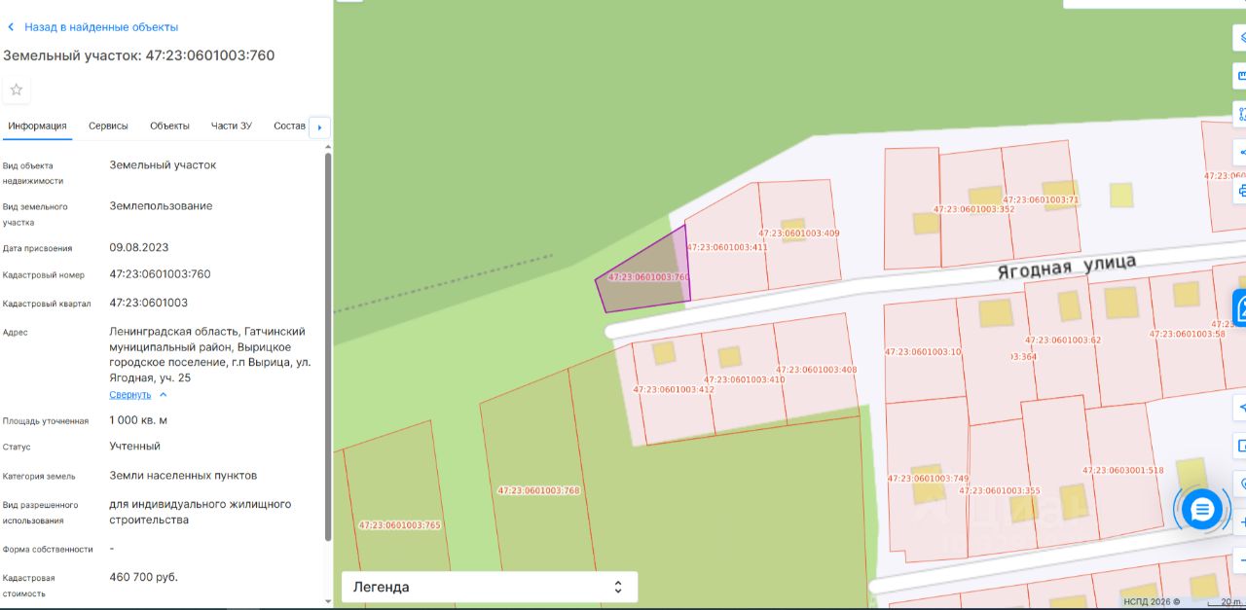The image size is (1246, 610).
Task: Collapse address via 'Свернуть' link
Action: pyautogui.click(x=130, y=395)
